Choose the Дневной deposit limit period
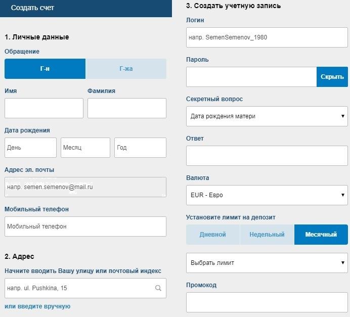The width and height of the screenshot is (350, 317). pos(213,235)
